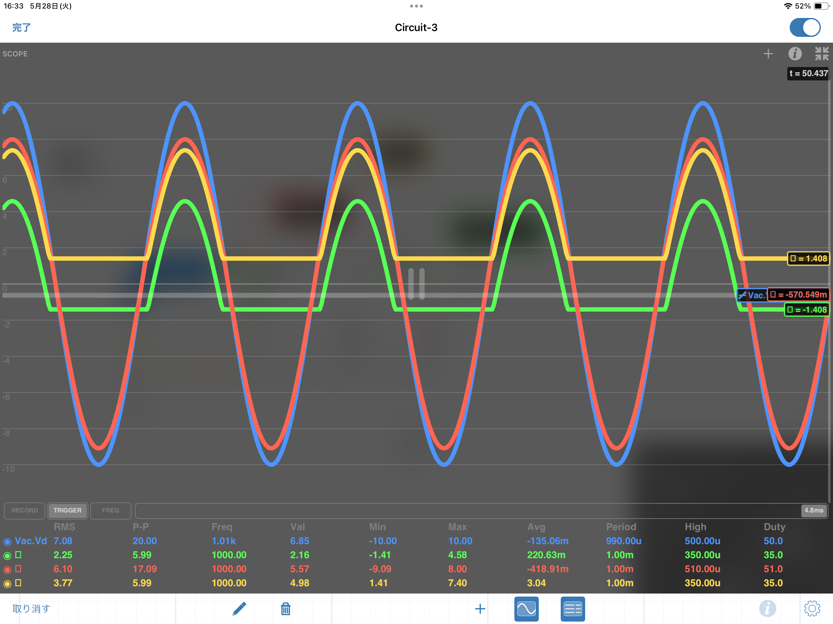Add a new component with the + icon
This screenshot has width=833, height=624.
pyautogui.click(x=480, y=608)
